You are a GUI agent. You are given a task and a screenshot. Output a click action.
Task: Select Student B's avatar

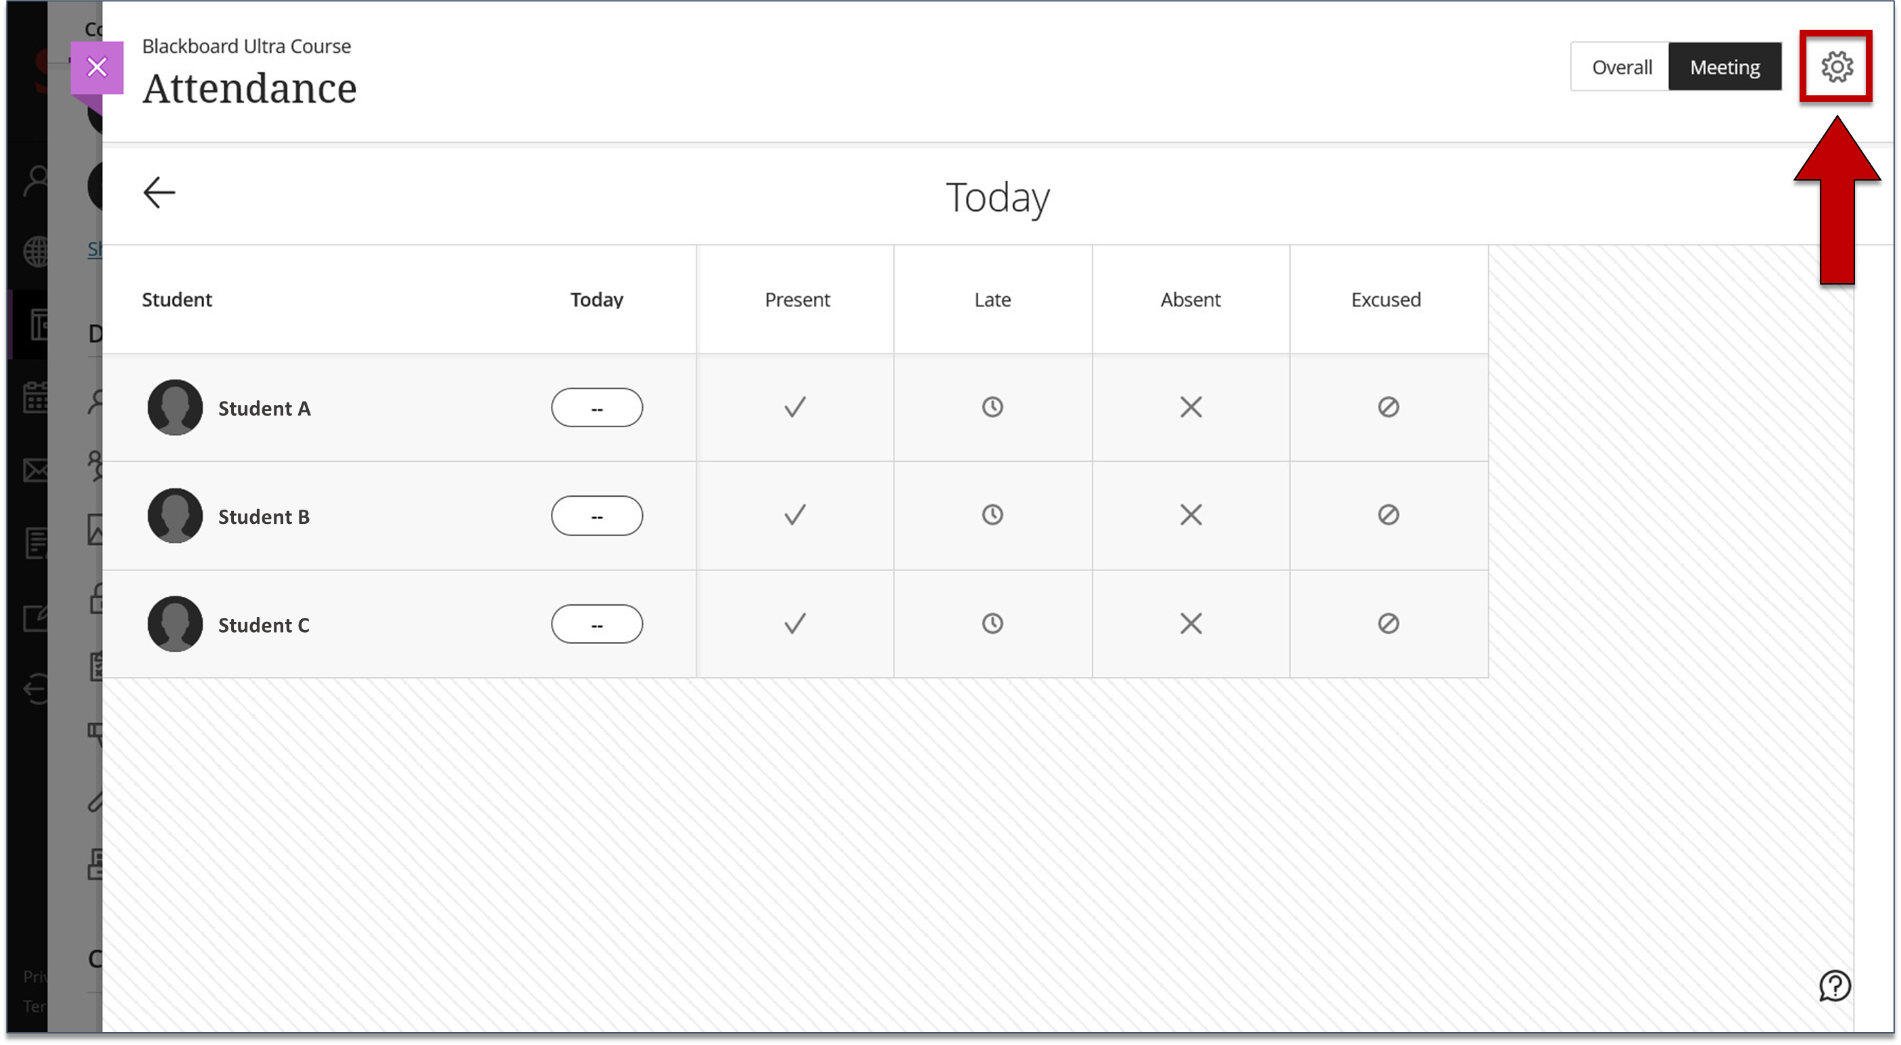pos(175,515)
